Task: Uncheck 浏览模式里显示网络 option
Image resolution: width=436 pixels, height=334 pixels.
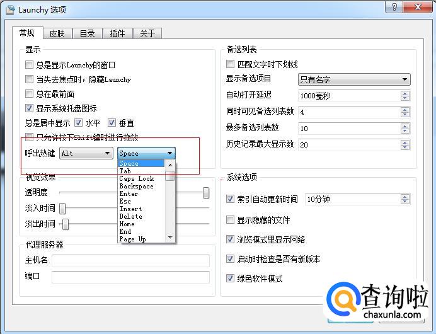Action: pos(231,239)
